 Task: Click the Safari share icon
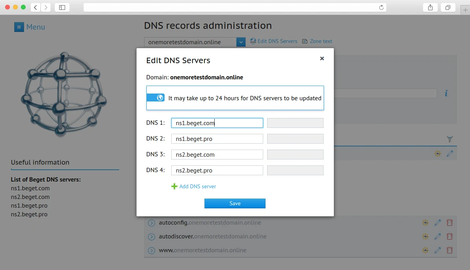click(x=430, y=7)
